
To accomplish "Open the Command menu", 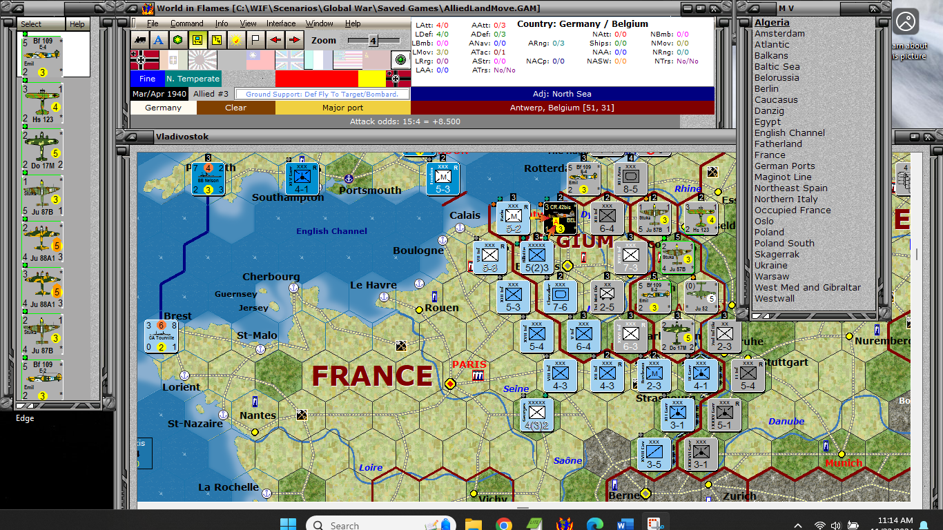I will tap(187, 23).
